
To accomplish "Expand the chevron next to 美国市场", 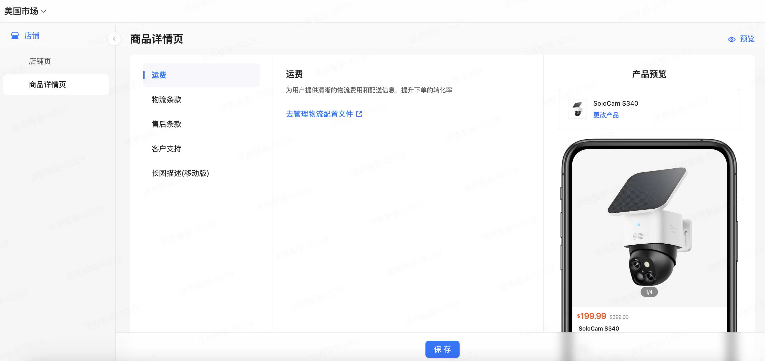I will tap(44, 11).
